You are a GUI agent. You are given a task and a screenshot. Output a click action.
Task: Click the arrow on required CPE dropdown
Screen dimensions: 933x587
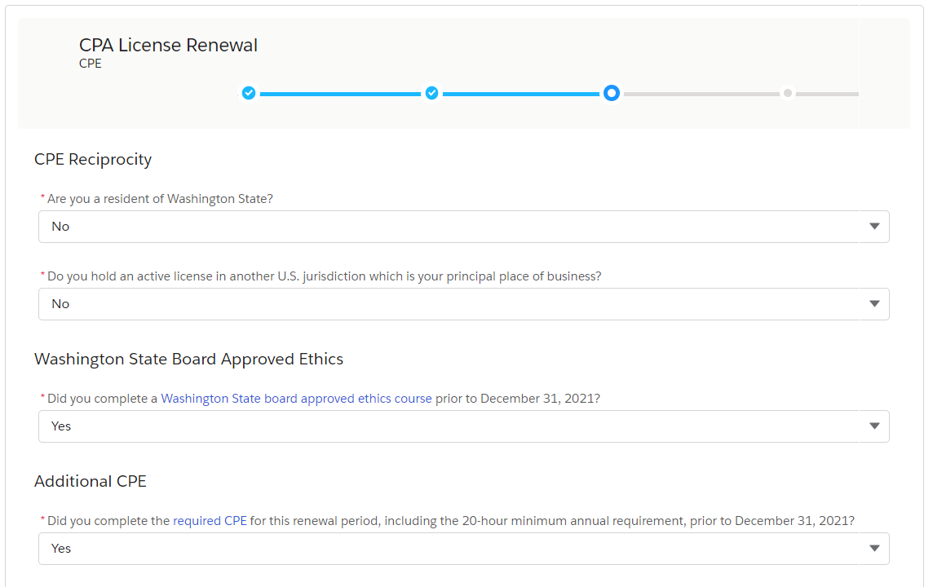pos(874,549)
